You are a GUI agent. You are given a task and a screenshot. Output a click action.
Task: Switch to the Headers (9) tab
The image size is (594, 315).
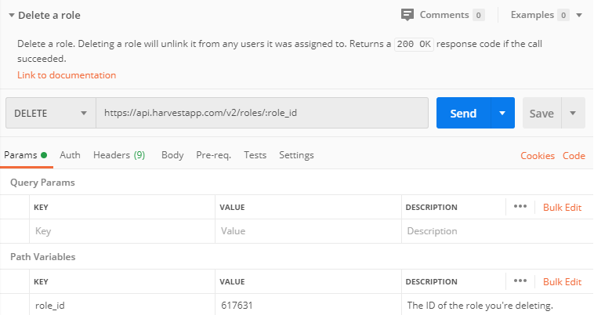click(x=119, y=155)
